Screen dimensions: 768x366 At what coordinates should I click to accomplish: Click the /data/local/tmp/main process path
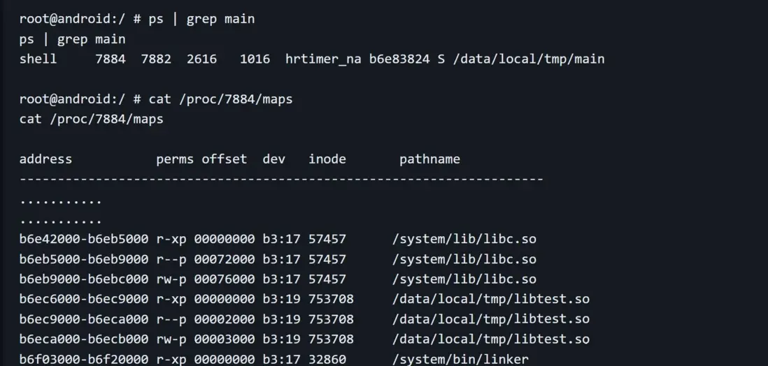tap(529, 59)
